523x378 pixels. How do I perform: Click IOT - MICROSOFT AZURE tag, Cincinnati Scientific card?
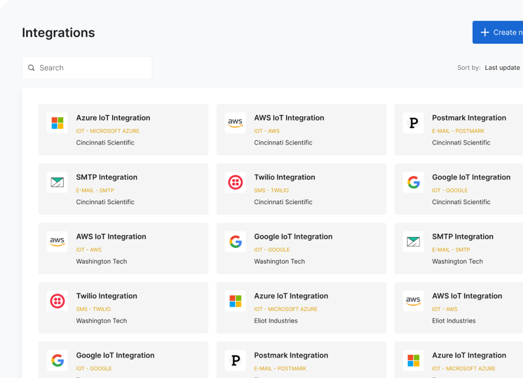(108, 131)
